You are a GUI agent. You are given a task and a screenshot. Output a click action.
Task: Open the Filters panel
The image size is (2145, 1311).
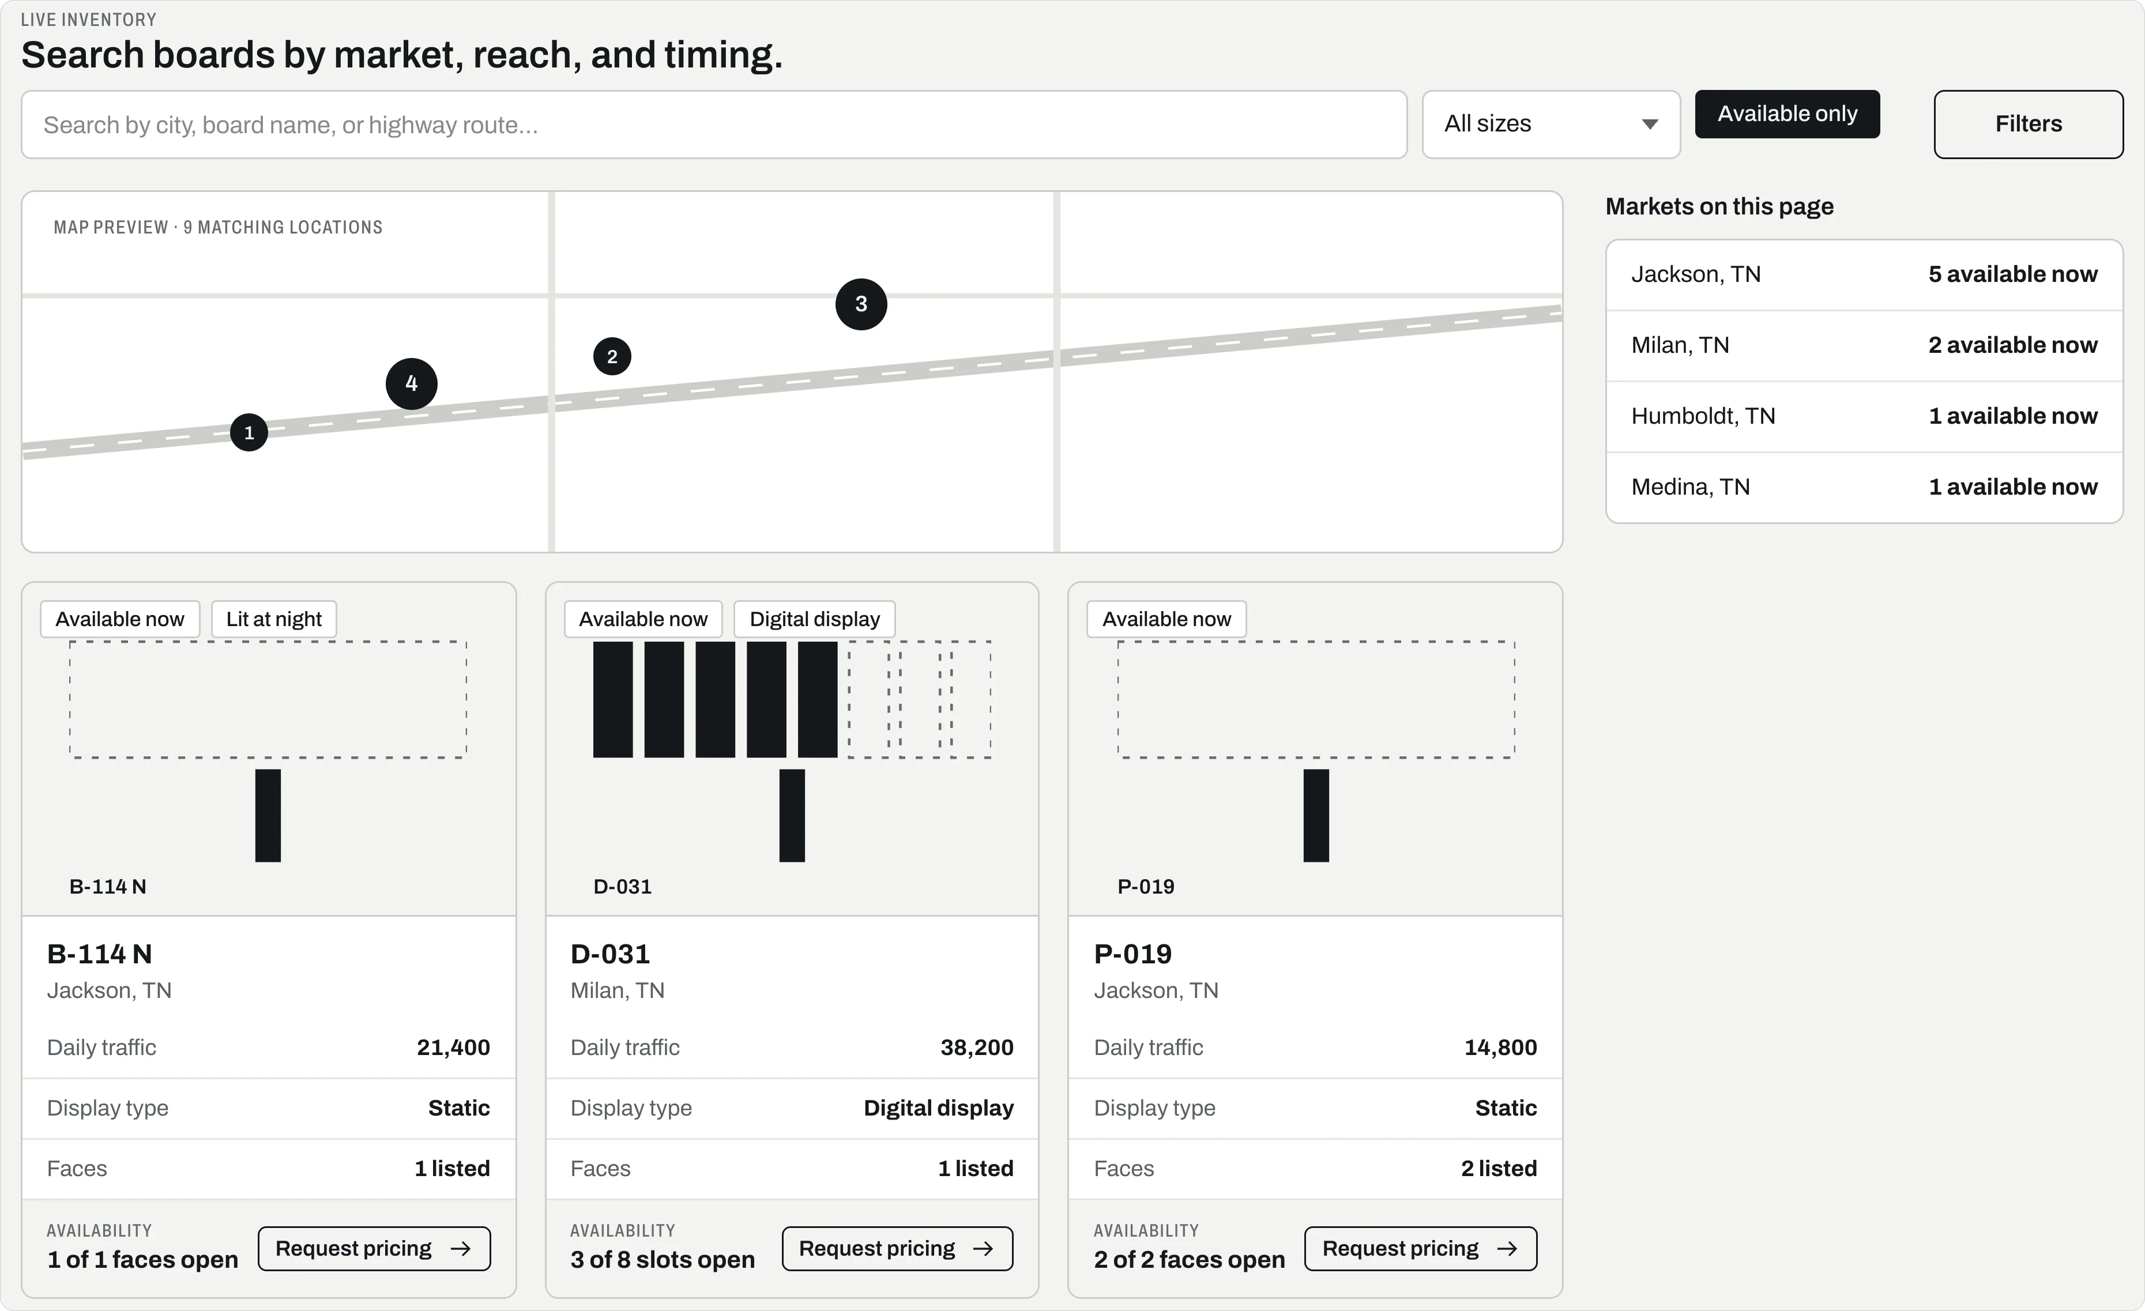point(2029,125)
